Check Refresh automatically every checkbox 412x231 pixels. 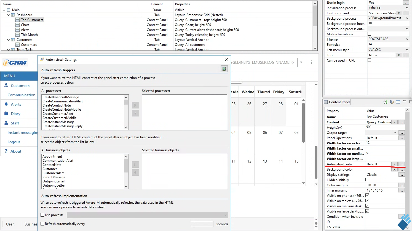click(x=42, y=224)
